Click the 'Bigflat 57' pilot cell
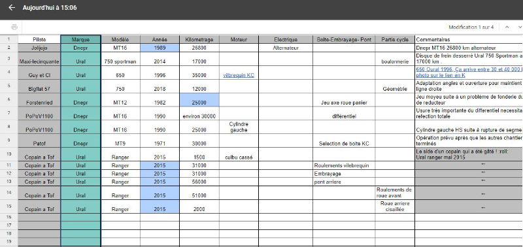Screen dimensions: 523x247 point(39,86)
